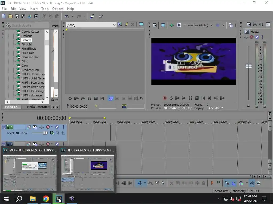Open the Tools menu
Image resolution: width=273 pixels, height=204 pixels.
pos(45,9)
